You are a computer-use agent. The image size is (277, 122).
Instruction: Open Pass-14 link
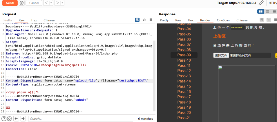pos(184,81)
